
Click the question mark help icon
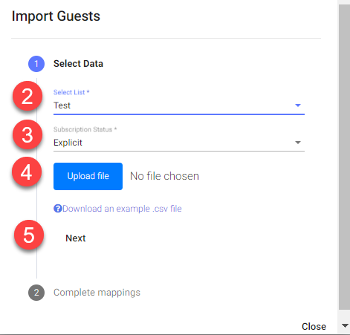click(x=57, y=209)
